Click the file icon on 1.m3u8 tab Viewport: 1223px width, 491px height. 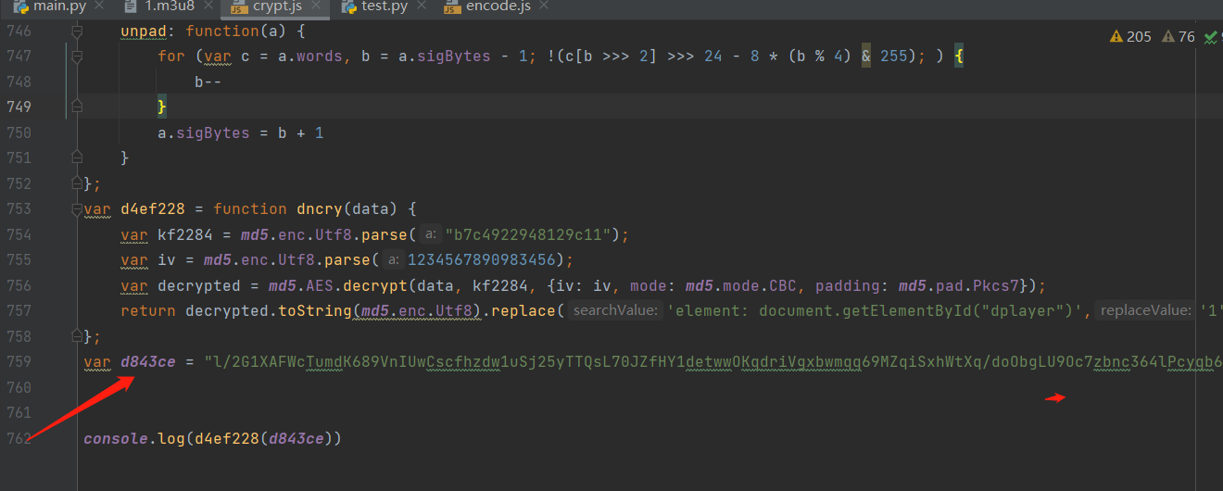click(x=130, y=6)
